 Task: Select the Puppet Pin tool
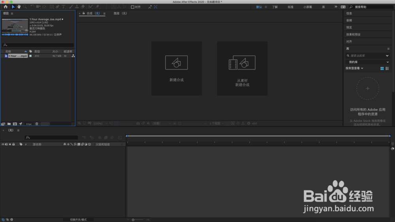[x=98, y=7]
